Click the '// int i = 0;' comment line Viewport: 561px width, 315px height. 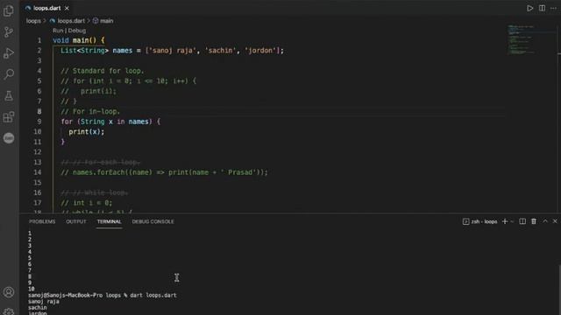tap(86, 203)
